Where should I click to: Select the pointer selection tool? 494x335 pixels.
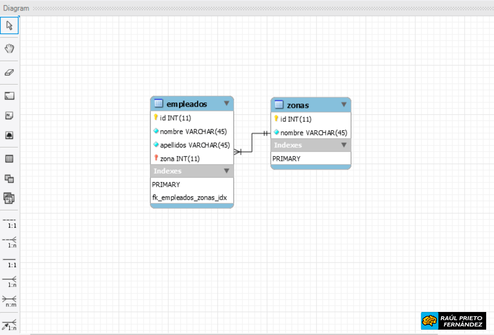9,26
